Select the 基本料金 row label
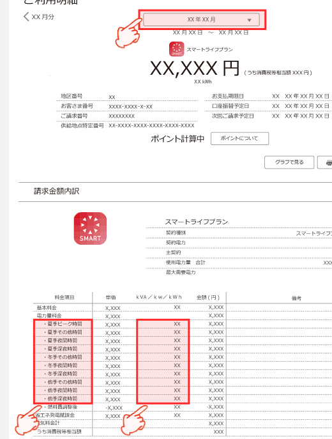This screenshot has width=332, height=439. point(47,307)
